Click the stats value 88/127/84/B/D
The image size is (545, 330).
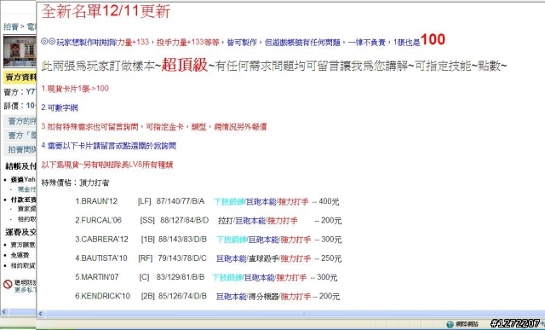tap(185, 220)
